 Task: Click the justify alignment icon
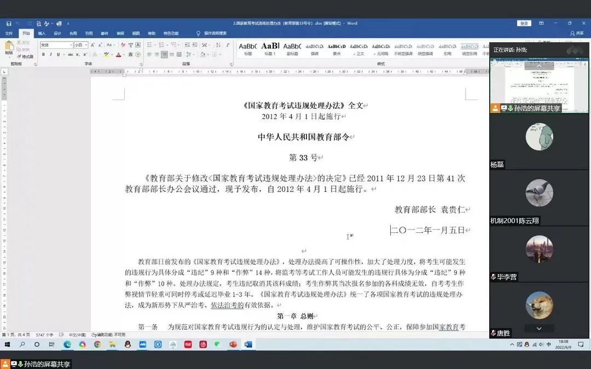tap(171, 55)
